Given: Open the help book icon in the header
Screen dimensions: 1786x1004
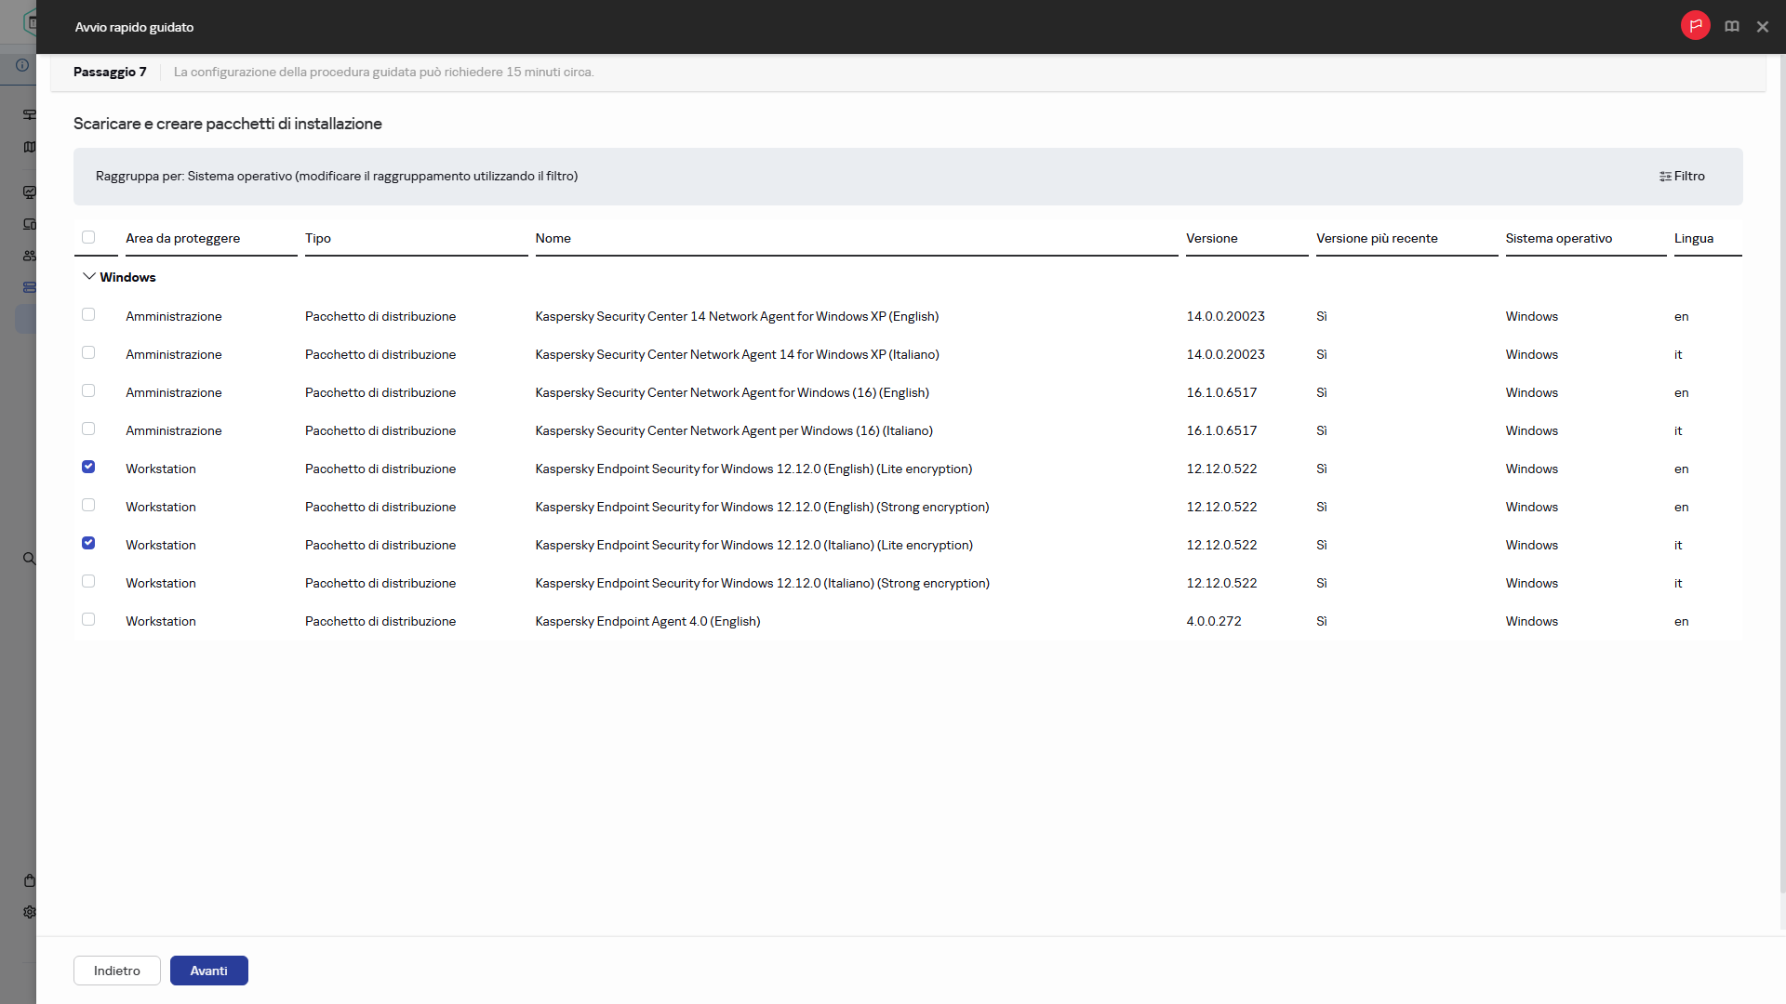Looking at the screenshot, I should (1731, 27).
